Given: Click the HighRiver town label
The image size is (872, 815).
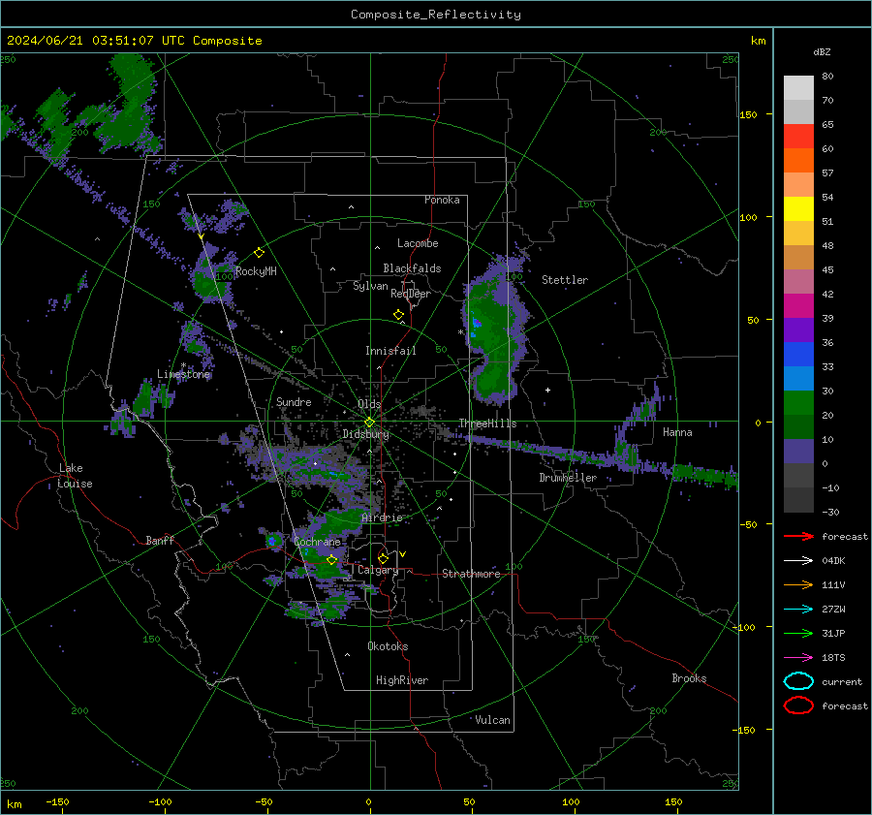Looking at the screenshot, I should tap(402, 680).
